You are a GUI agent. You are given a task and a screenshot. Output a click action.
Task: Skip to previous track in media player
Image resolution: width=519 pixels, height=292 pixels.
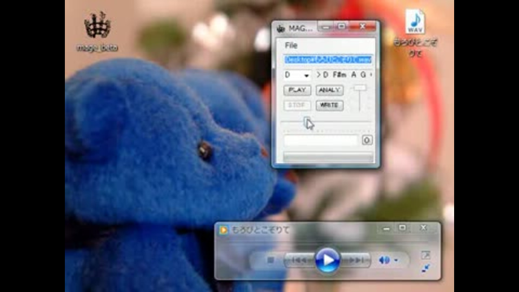pos(298,261)
